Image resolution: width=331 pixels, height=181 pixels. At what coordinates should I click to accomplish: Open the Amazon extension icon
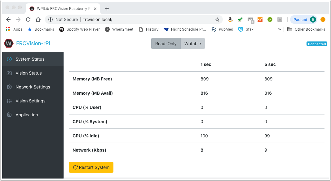point(230,19)
